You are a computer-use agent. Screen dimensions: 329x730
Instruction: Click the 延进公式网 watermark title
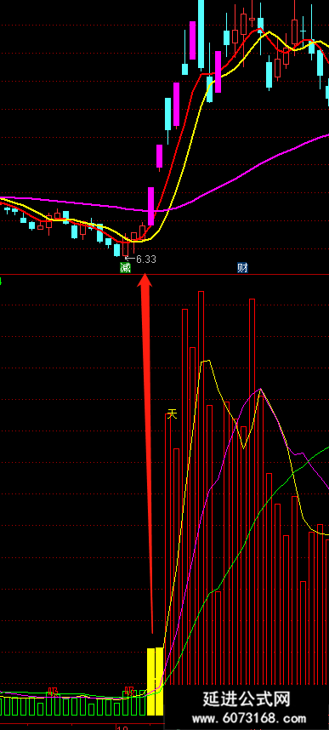point(247,699)
